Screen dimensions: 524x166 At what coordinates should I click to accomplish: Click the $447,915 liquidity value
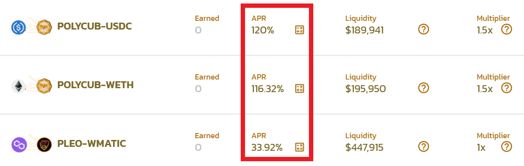[x=365, y=147]
